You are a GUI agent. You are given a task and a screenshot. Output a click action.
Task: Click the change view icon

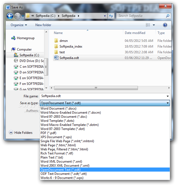click(x=148, y=25)
